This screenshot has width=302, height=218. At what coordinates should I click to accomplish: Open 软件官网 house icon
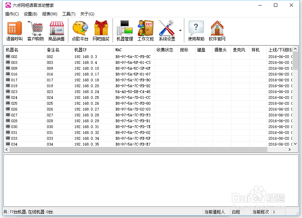click(217, 31)
